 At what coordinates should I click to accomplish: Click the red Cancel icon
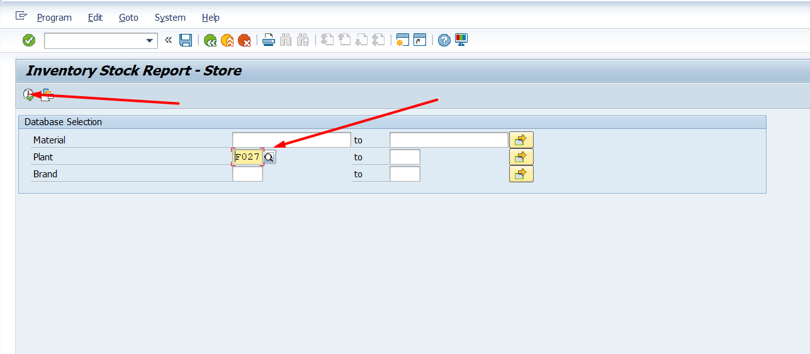(244, 40)
